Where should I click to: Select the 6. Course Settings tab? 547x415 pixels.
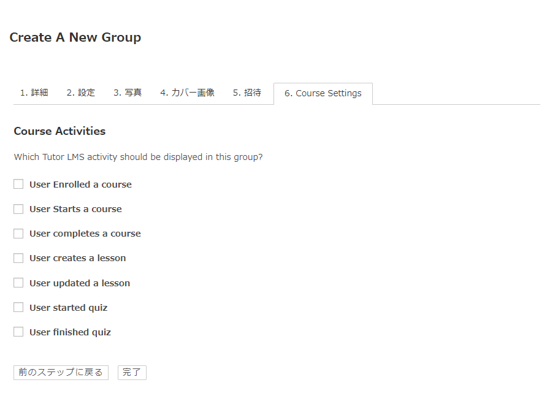(x=323, y=94)
